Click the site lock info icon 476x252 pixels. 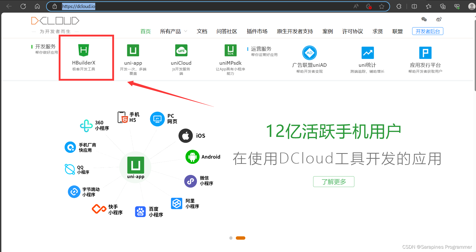(x=55, y=6)
